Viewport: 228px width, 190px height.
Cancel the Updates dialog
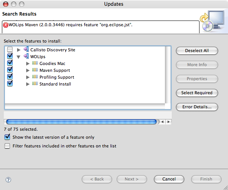(x=169, y=179)
